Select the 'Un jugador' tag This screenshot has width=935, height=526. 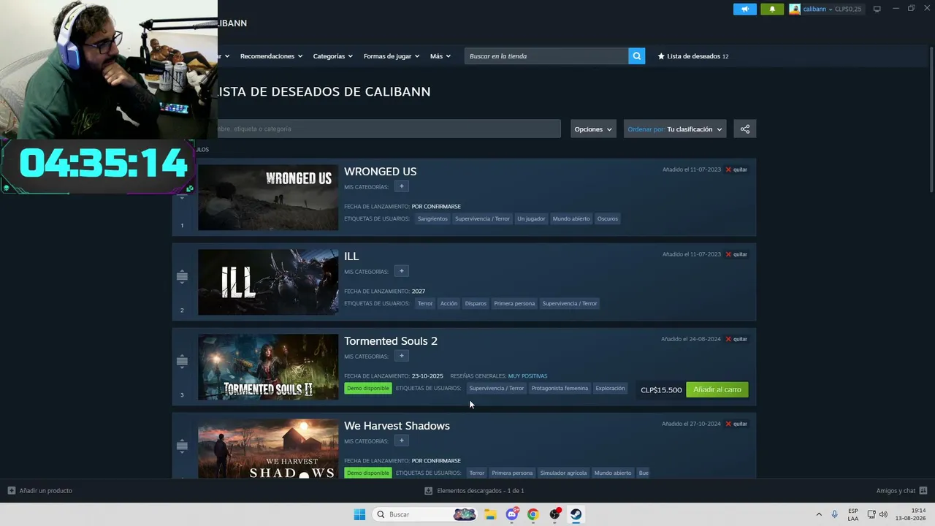(x=531, y=218)
